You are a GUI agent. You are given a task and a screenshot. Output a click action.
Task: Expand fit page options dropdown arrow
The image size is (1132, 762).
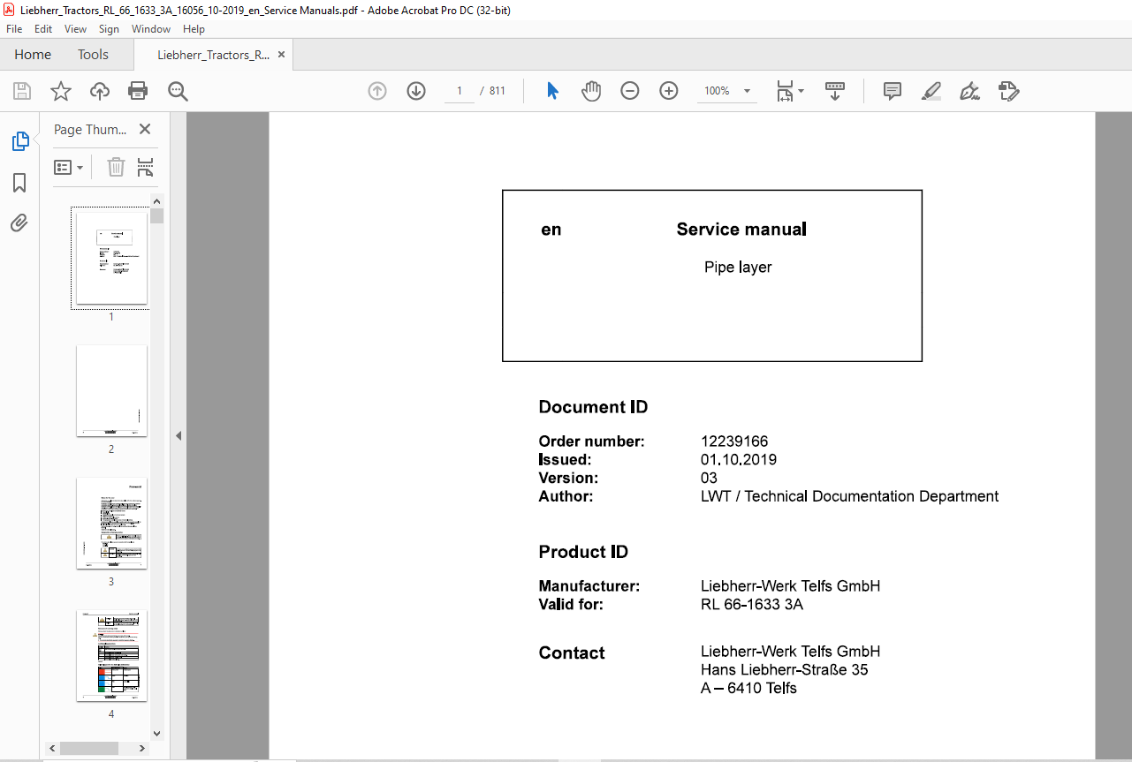[802, 91]
